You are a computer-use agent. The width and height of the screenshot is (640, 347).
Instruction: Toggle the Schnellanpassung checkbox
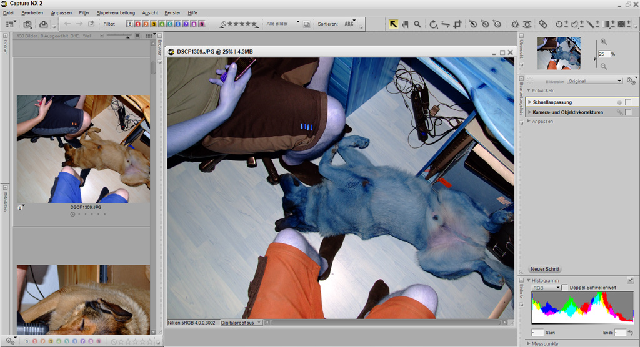628,102
